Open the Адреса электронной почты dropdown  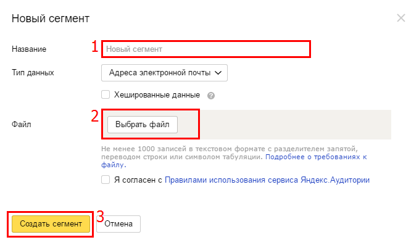coord(164,73)
